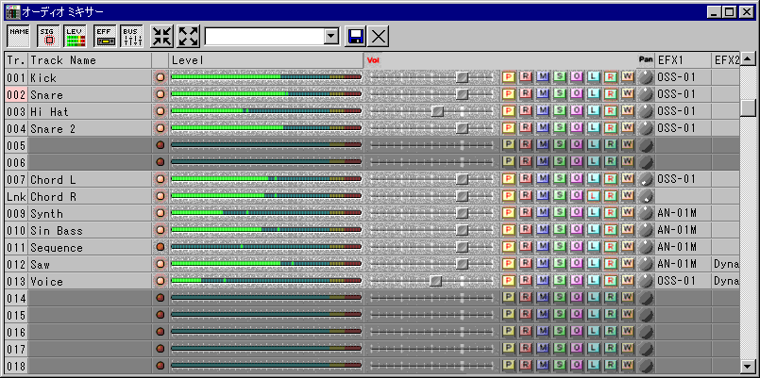
Task: Save the mixer preset with floppy icon
Action: tap(356, 37)
